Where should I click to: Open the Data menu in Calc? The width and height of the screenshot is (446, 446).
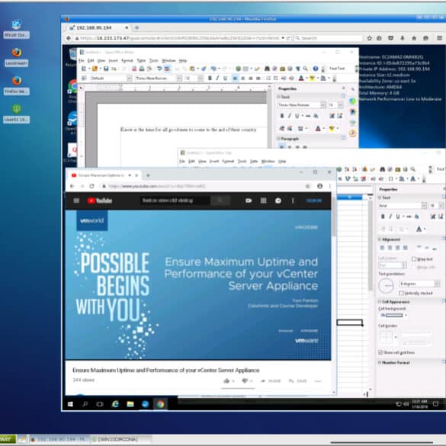pyautogui.click(x=254, y=162)
